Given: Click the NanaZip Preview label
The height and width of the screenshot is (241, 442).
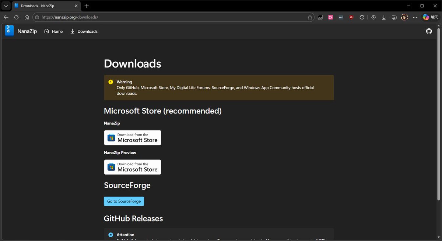Looking at the screenshot, I should (120, 152).
